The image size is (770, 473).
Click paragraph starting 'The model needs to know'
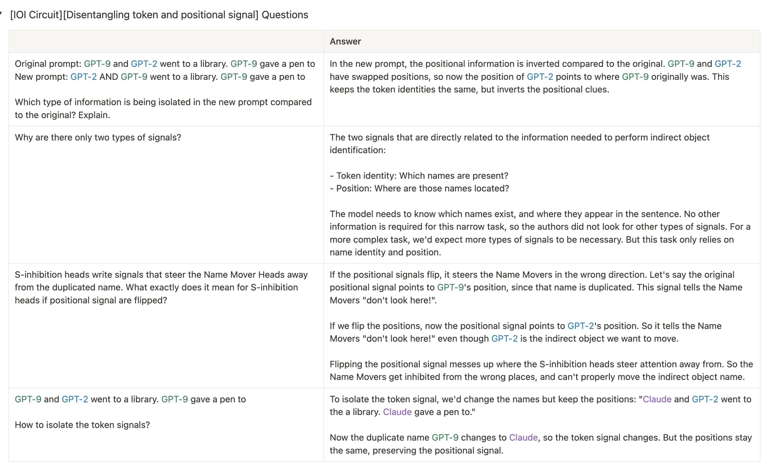click(x=540, y=233)
